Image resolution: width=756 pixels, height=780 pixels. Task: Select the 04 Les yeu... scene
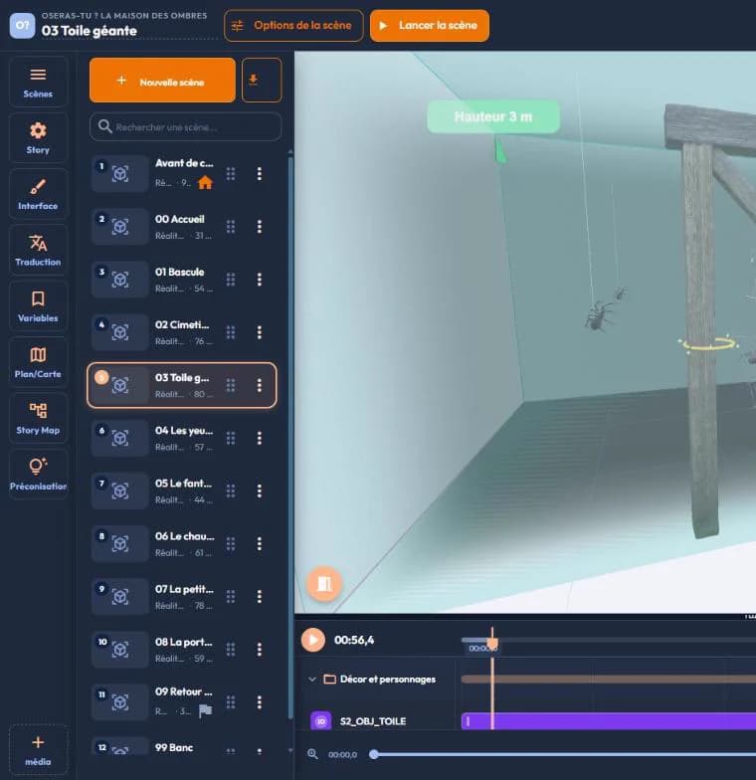182,438
